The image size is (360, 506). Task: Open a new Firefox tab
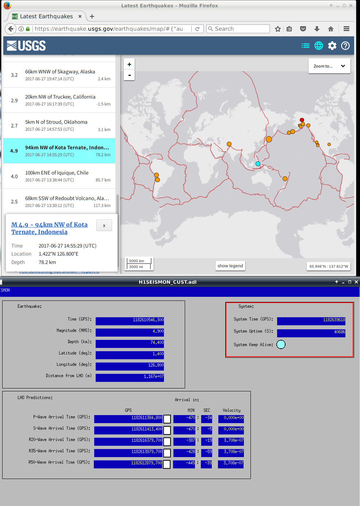(x=92, y=16)
